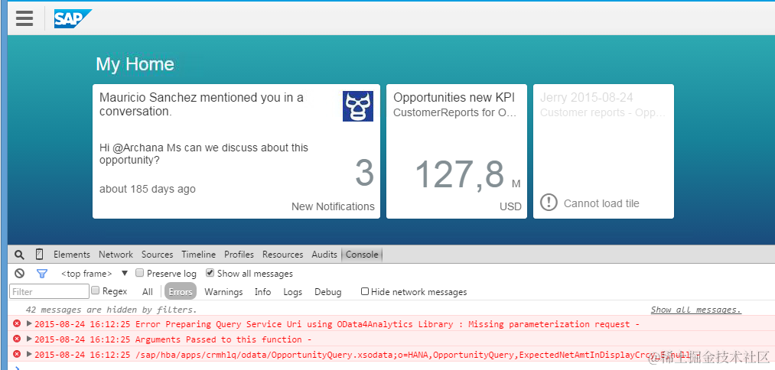775x370 pixels.
Task: Open the Mauricio Sanchez notification tile
Action: point(236,151)
